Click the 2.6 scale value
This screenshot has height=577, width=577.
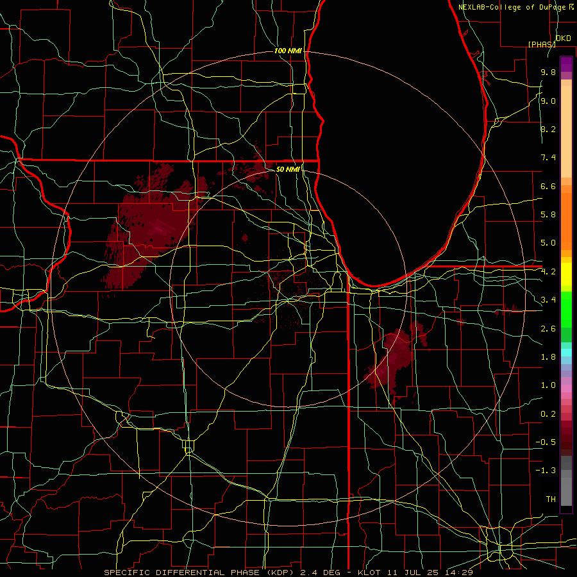[x=548, y=329]
